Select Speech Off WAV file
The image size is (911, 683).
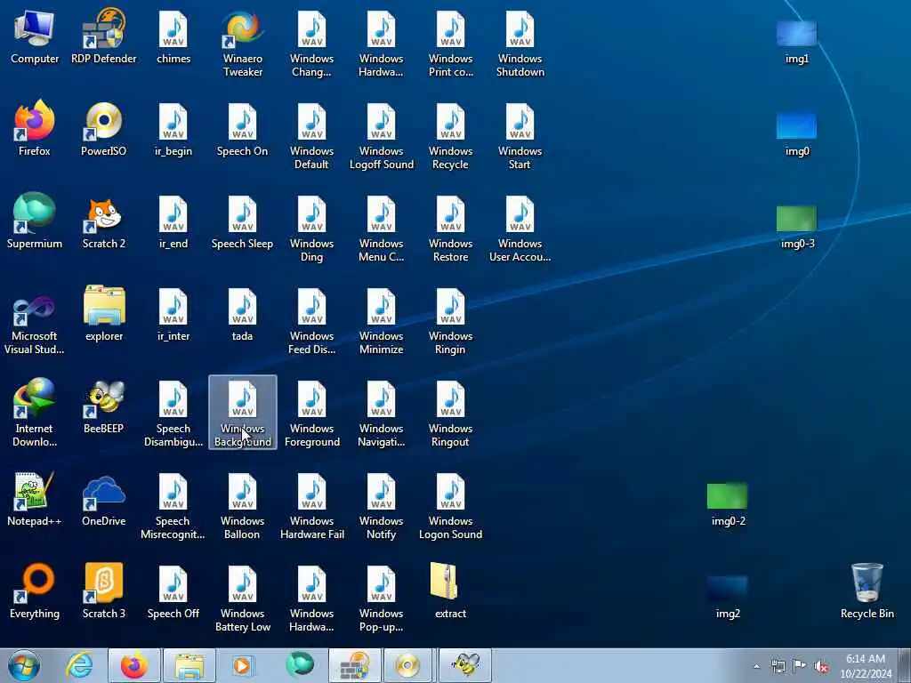pos(173,591)
